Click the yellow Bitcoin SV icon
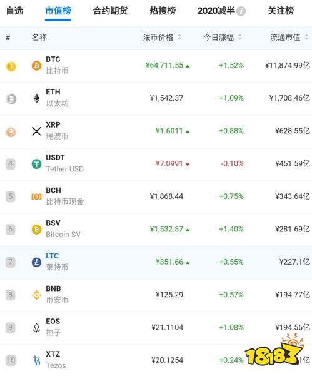Image resolution: width=312 pixels, height=376 pixels. [36, 230]
